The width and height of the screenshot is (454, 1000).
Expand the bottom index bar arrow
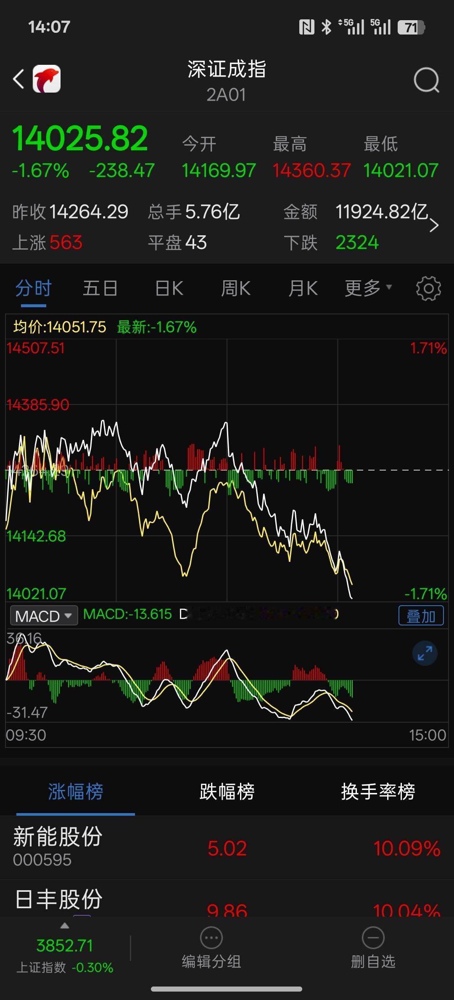pyautogui.click(x=65, y=926)
